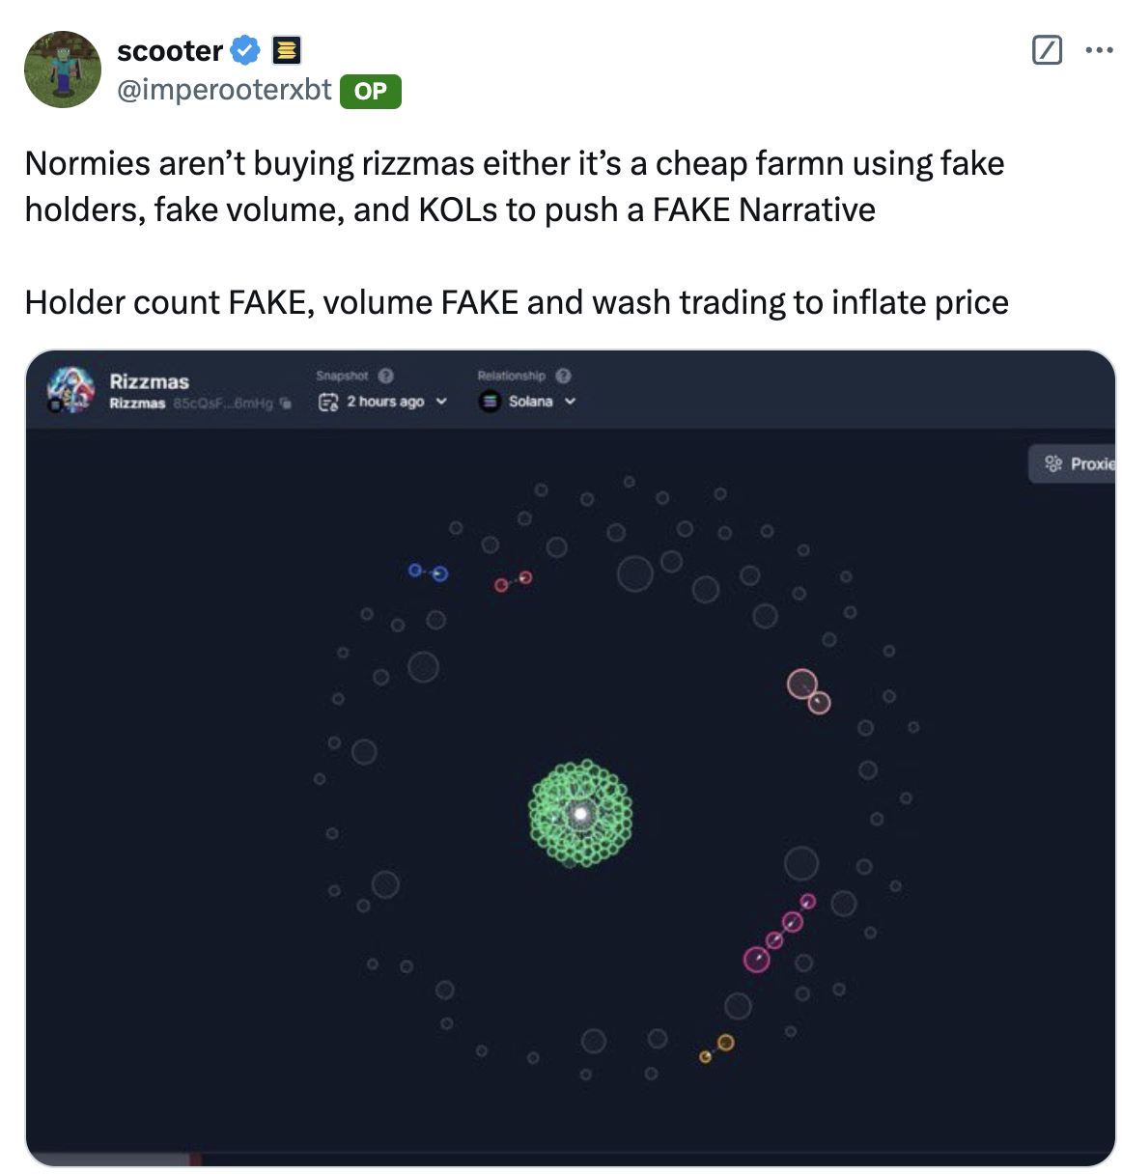Open the three-dot more options menu
Viewport: 1122px width, 1174px height.
pos(1099,50)
